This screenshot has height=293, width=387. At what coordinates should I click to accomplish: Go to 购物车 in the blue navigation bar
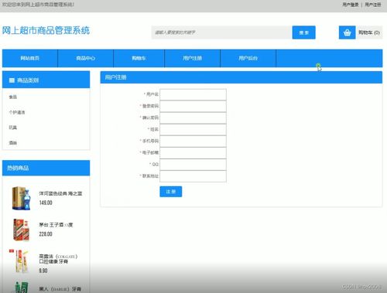(139, 58)
